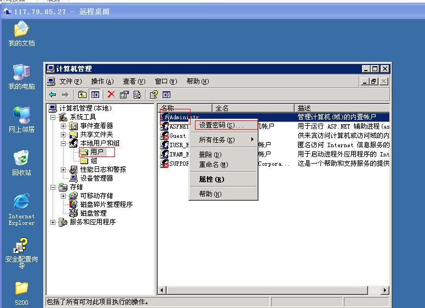
Task: Click the Up One Level toolbar icon
Action: [x=82, y=95]
